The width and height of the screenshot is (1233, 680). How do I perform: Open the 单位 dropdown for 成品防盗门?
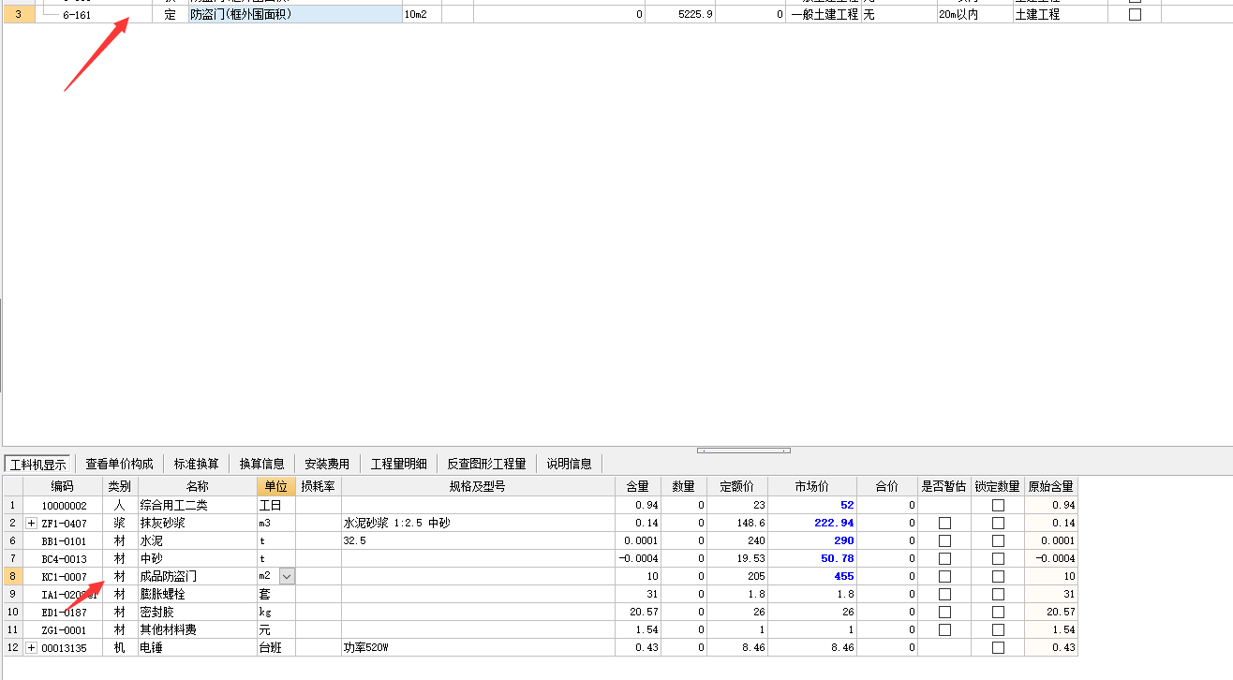point(287,577)
